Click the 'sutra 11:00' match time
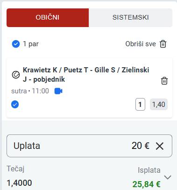The image size is (177, 190). 30,91
